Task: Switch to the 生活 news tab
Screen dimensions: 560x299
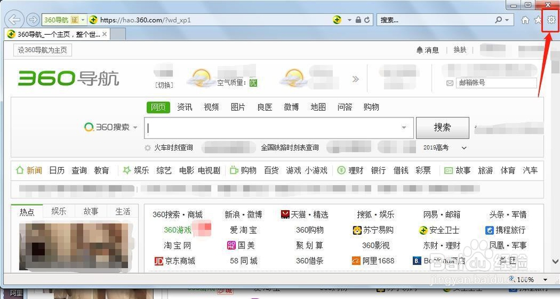Action: coord(123,211)
